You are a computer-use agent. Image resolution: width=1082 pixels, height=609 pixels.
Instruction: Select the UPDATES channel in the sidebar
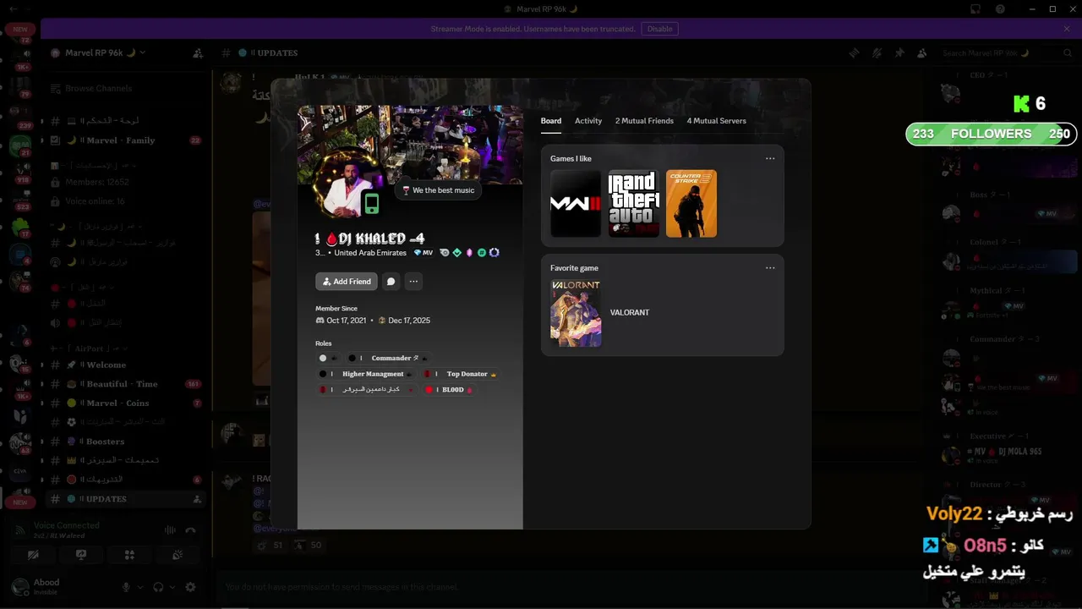tap(127, 499)
